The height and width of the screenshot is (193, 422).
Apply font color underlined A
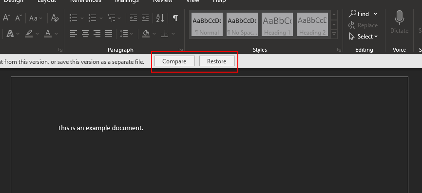click(48, 34)
